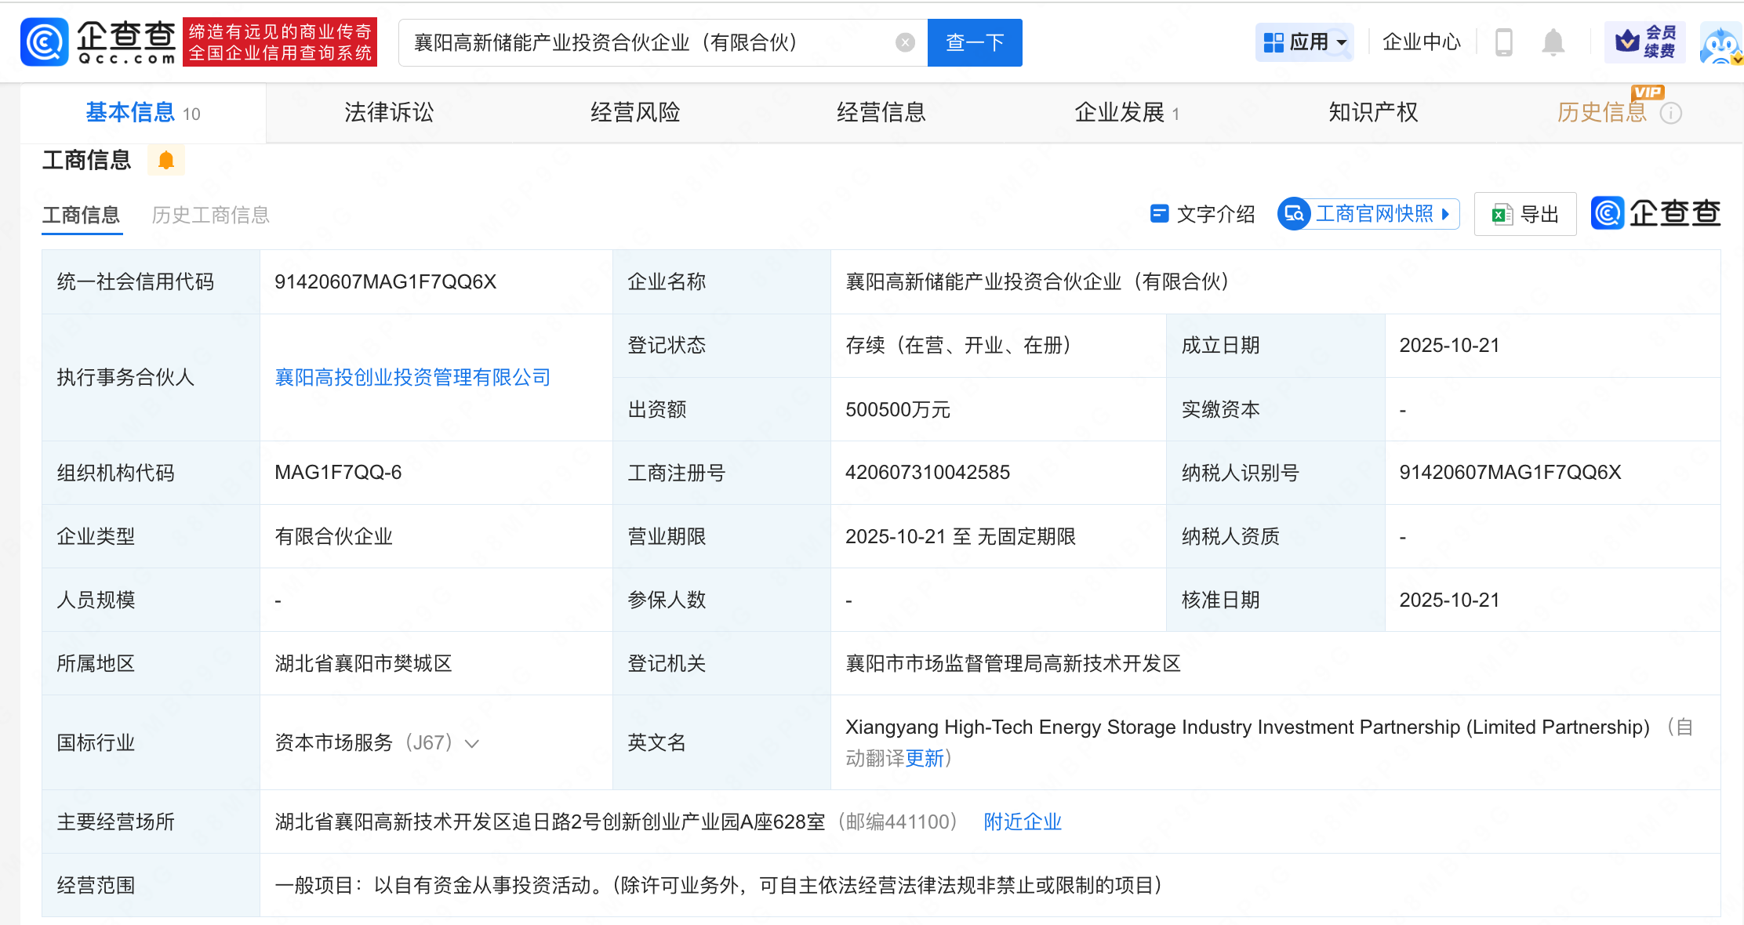Open 文字介绍 text introduction
1744x925 pixels.
pyautogui.click(x=1201, y=214)
